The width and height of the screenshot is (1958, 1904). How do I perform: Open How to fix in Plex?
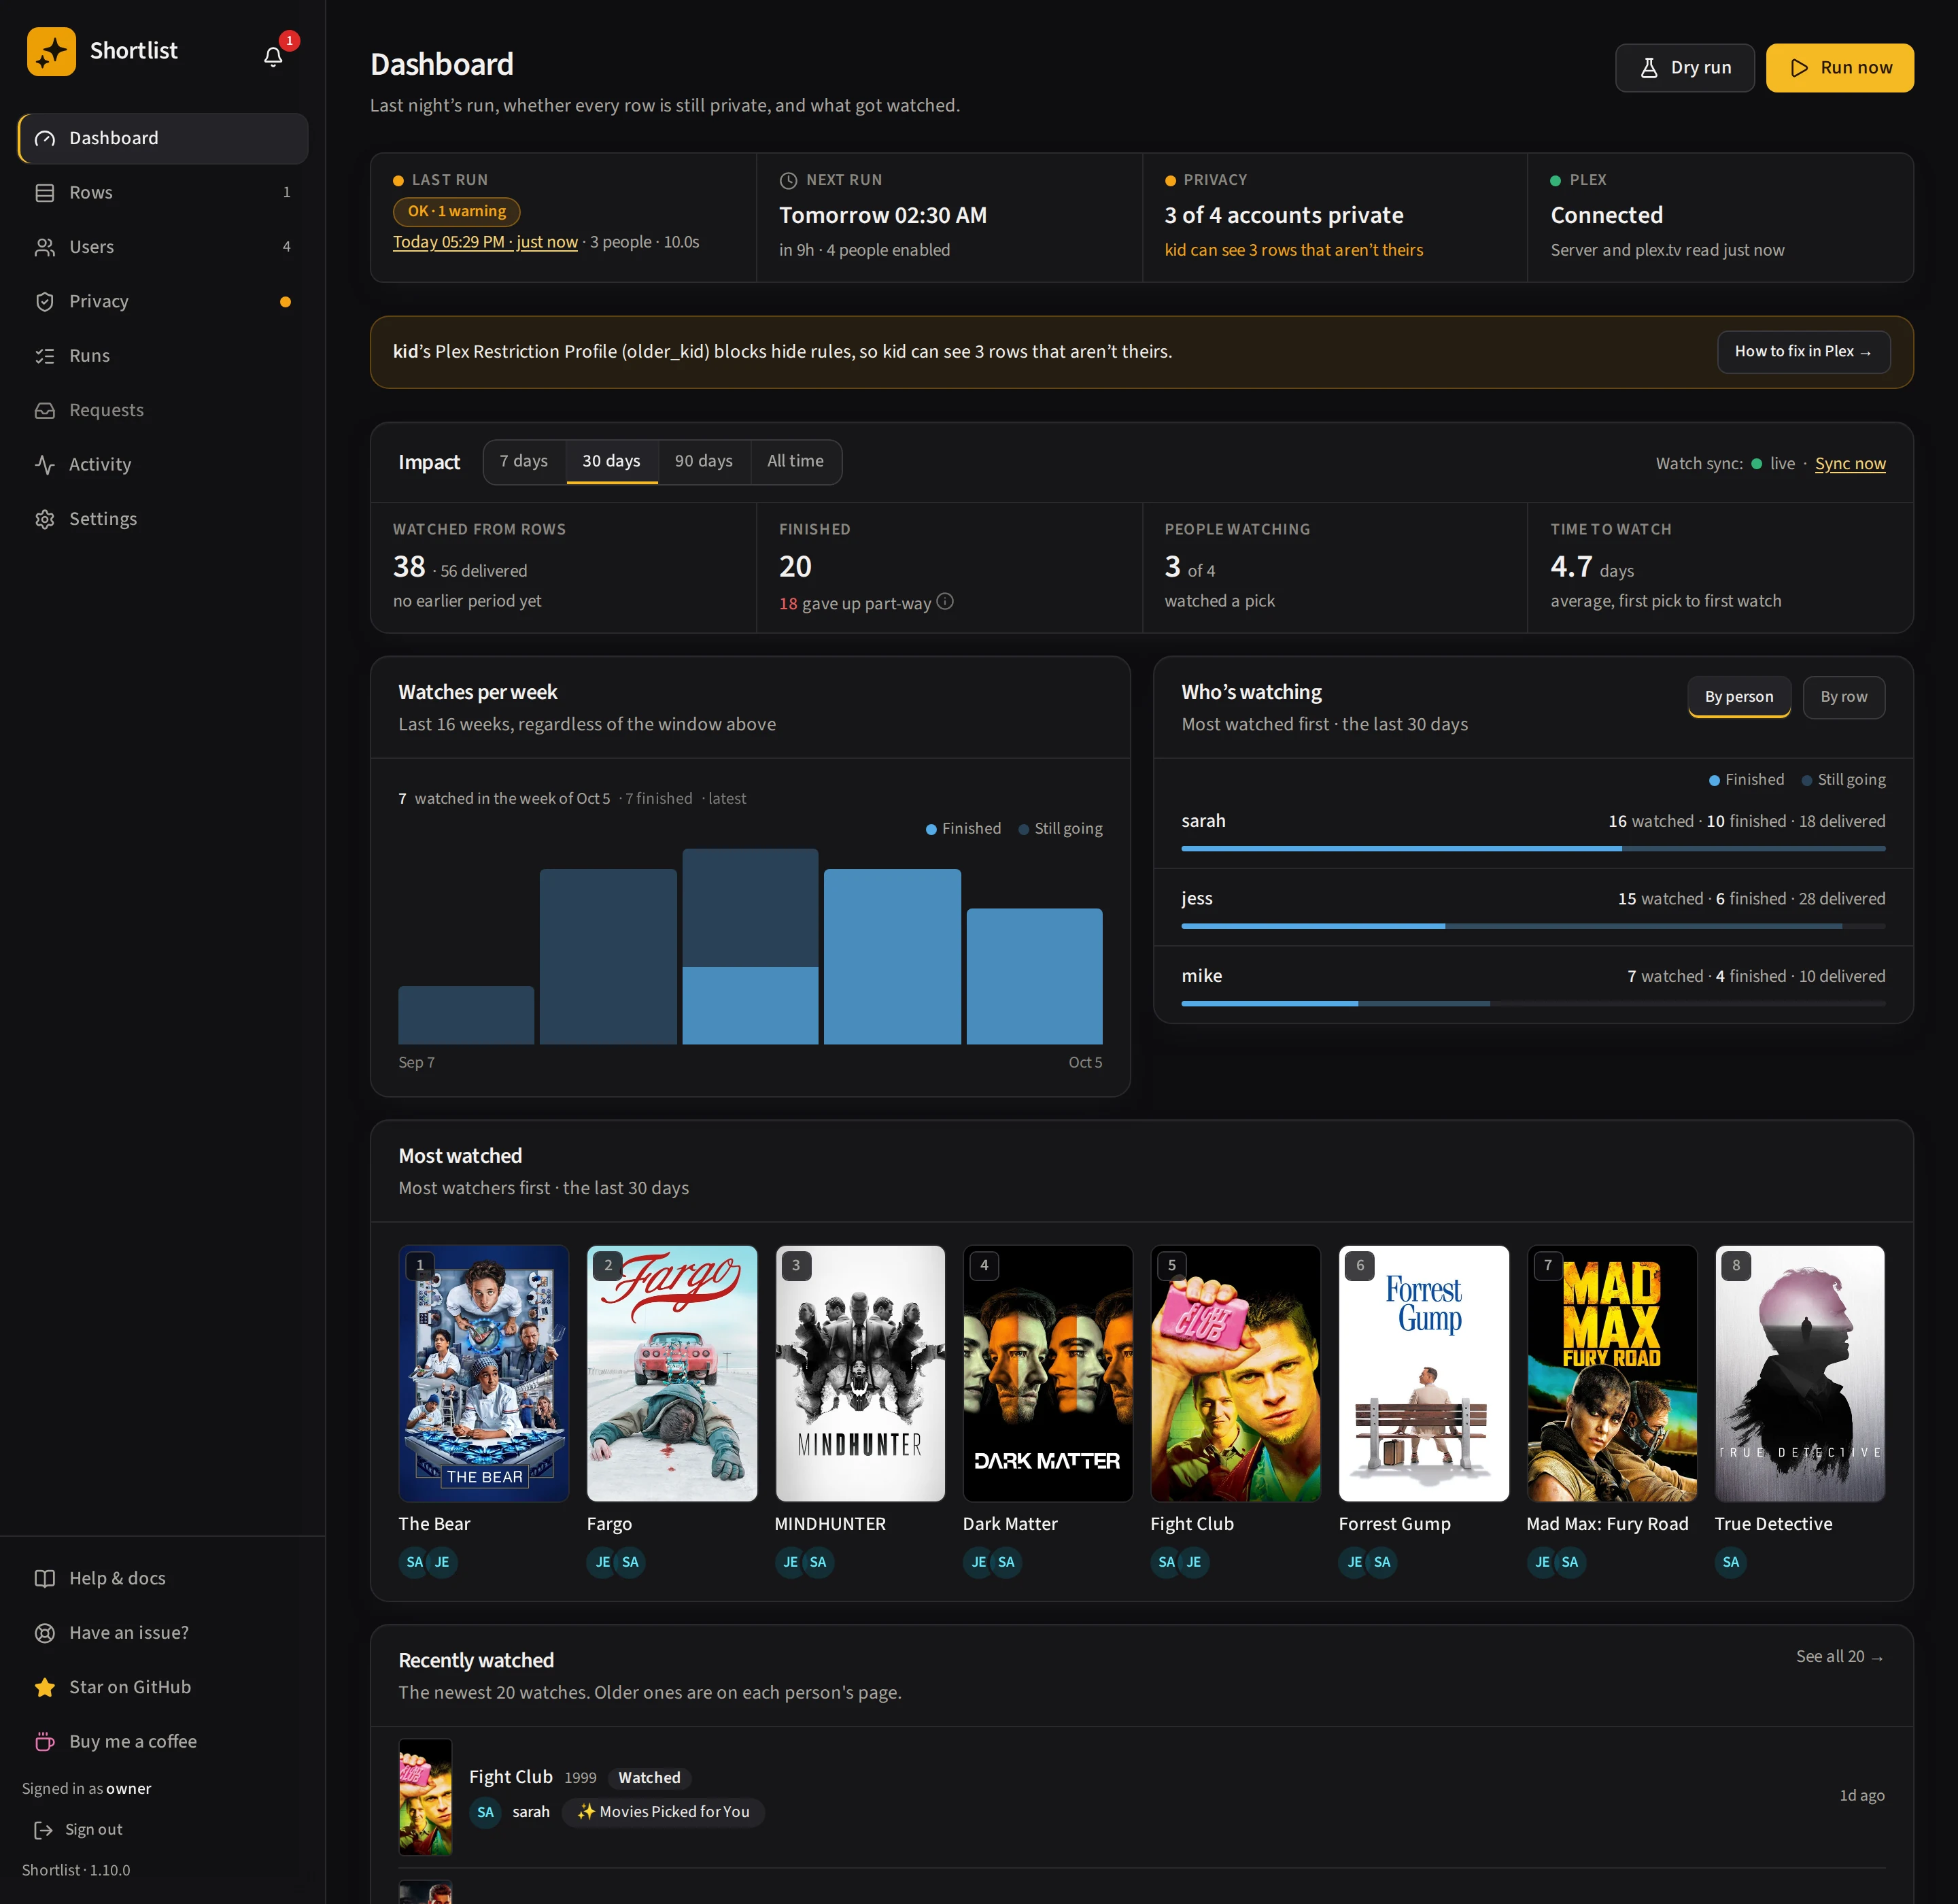(x=1803, y=352)
